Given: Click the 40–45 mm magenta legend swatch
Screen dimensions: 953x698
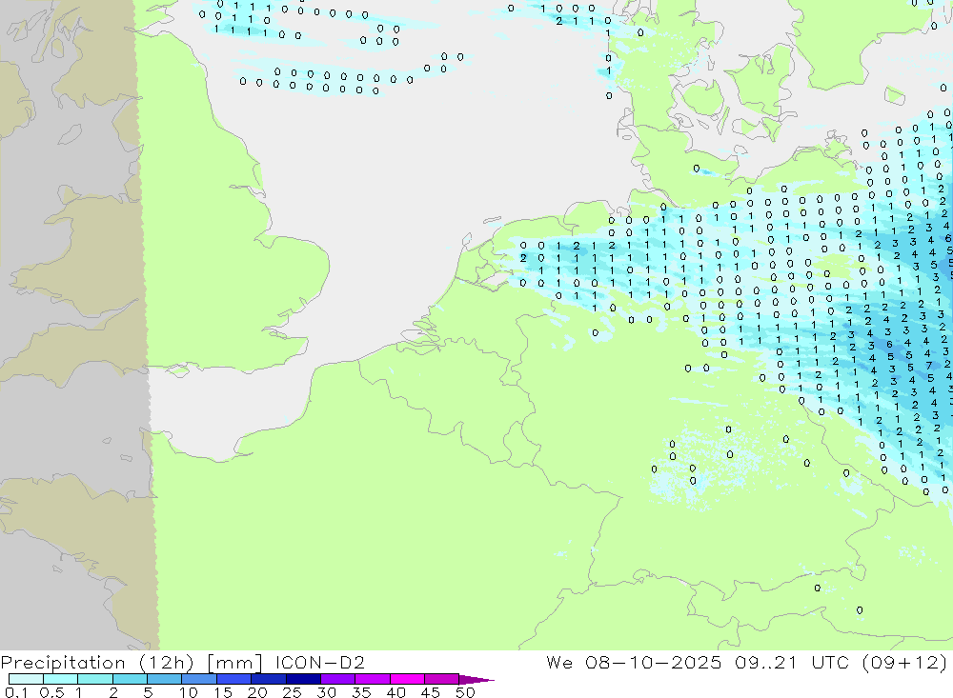Looking at the screenshot, I should pos(407,679).
